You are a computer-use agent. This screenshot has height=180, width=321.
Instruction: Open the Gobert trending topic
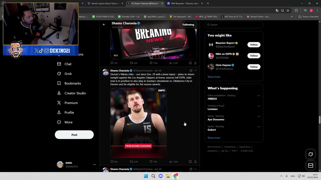(212, 130)
